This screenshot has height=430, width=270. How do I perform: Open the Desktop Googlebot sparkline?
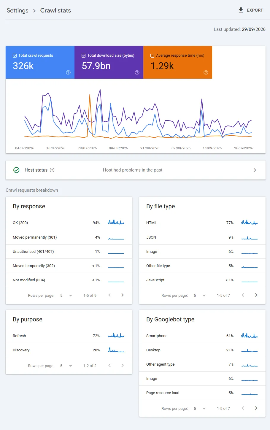(250, 350)
